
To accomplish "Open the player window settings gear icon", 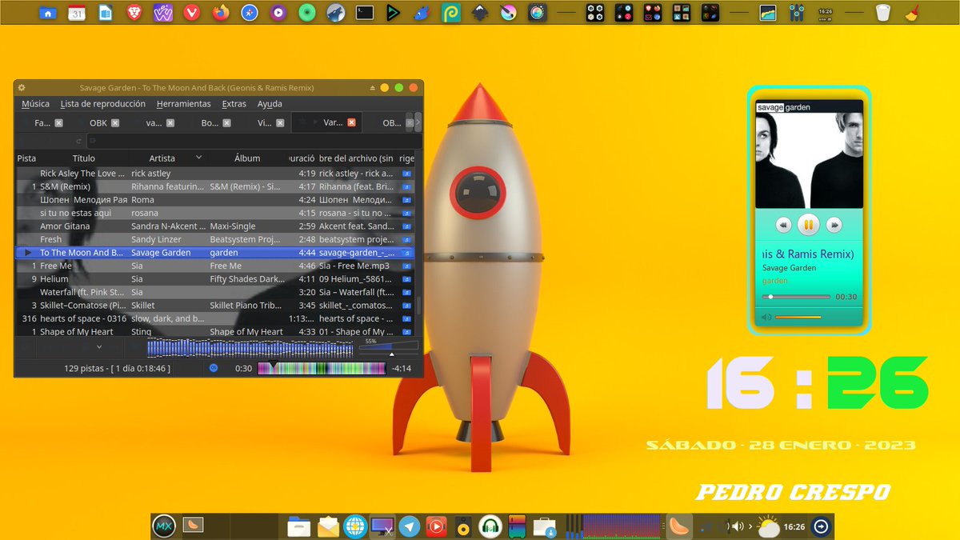I will 22,87.
